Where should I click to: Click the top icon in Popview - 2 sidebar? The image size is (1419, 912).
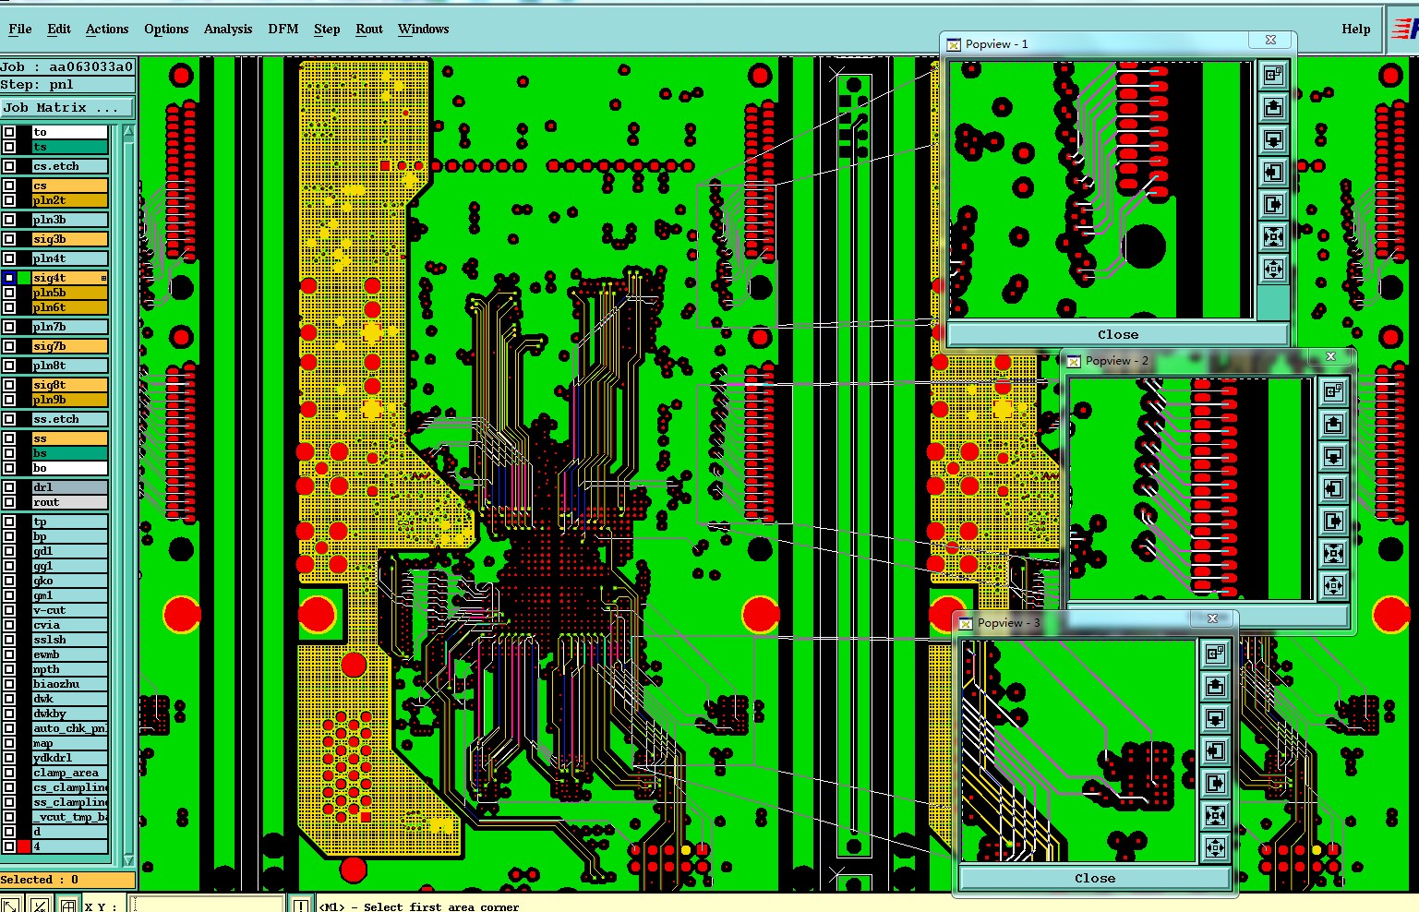tap(1332, 391)
